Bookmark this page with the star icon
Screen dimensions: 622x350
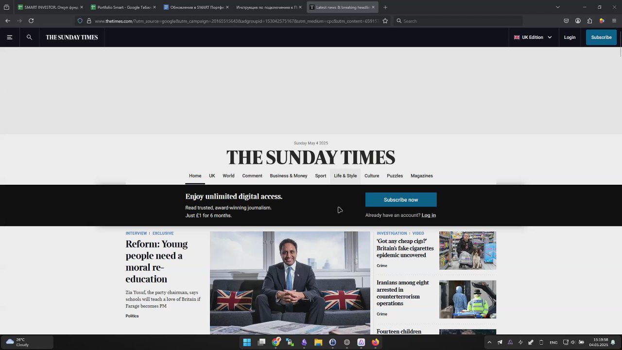[x=385, y=21]
